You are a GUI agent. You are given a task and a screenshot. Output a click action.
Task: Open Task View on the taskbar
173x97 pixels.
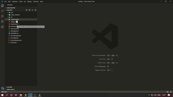click(16, 95)
